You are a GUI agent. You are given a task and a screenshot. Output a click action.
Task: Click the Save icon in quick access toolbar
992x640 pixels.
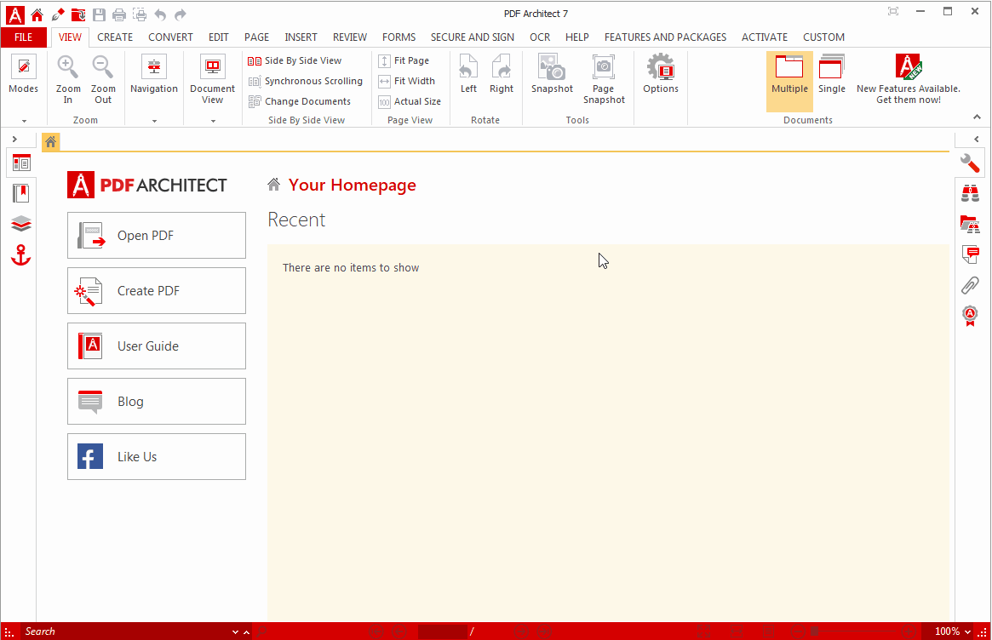[99, 14]
